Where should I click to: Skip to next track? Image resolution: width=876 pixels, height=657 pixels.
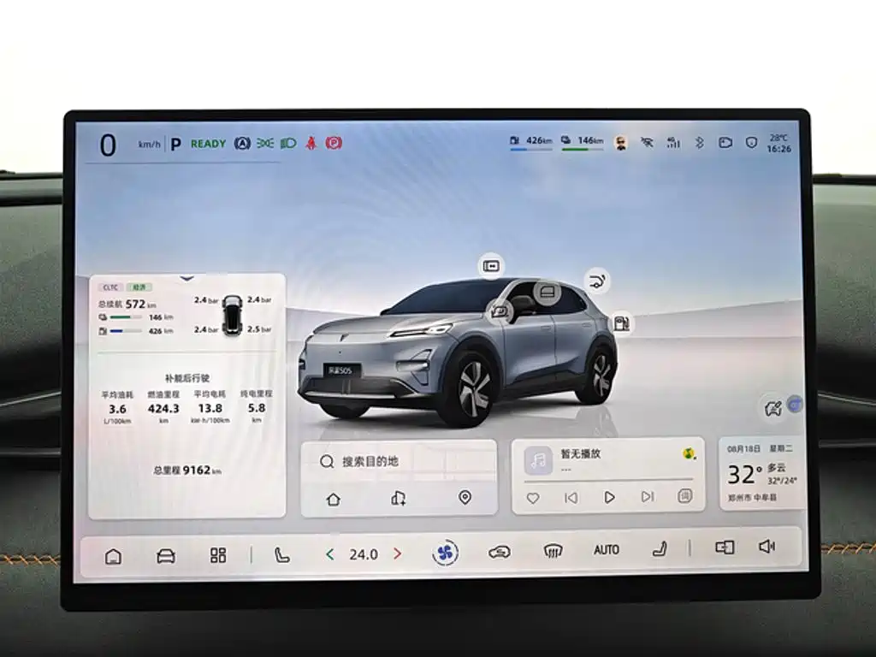point(648,496)
